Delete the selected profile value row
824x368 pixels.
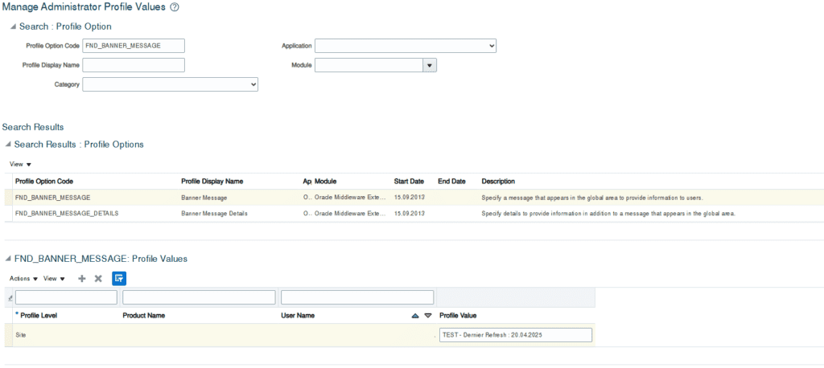(x=98, y=278)
